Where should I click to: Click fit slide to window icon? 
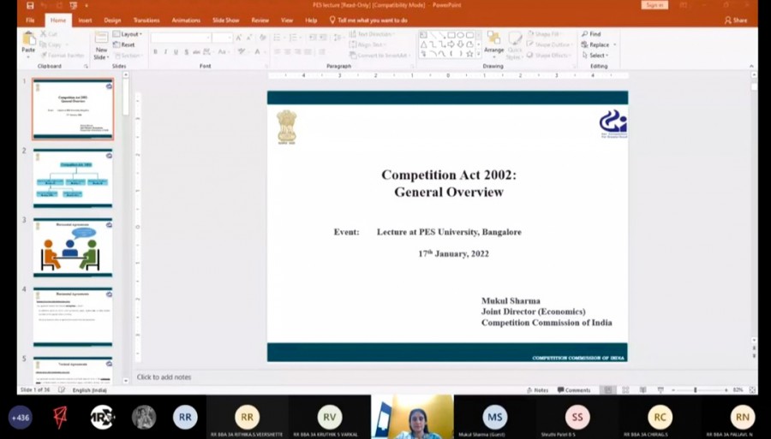(x=753, y=390)
